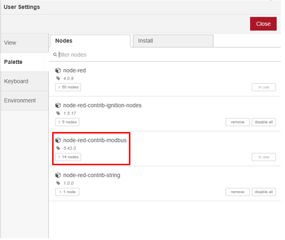Open the Environment settings section
This screenshot has width=285, height=240.
pyautogui.click(x=24, y=100)
